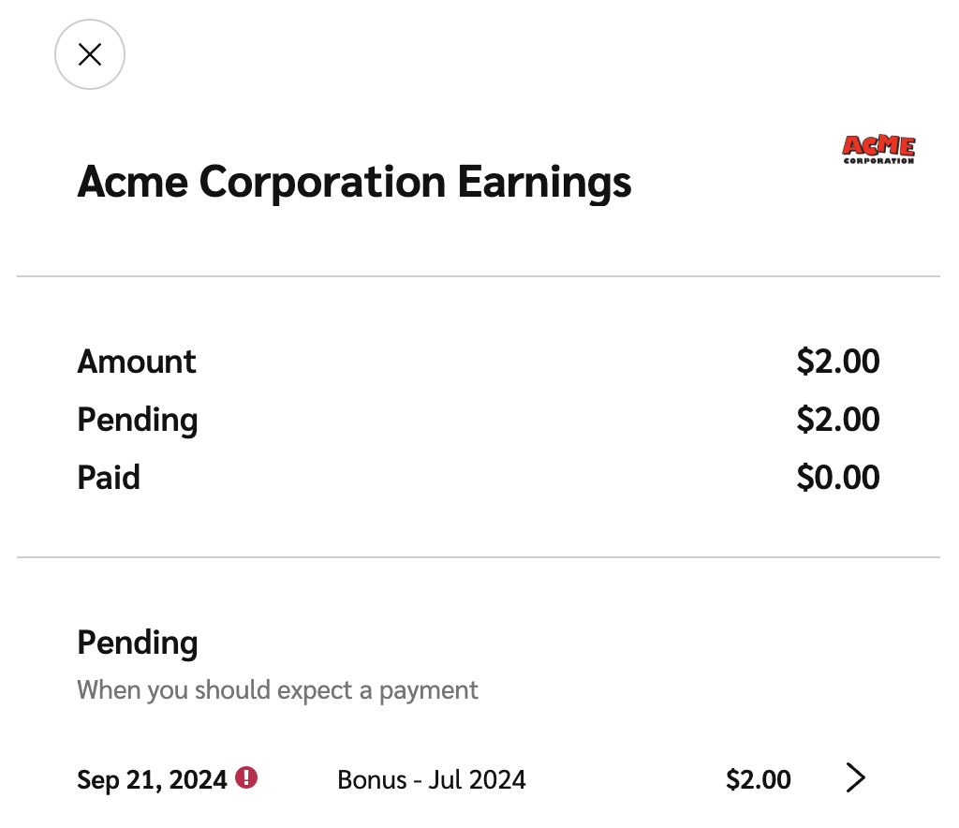Open Bonus details with the right chevron arrow
Screen dimensions: 959x828
[855, 778]
